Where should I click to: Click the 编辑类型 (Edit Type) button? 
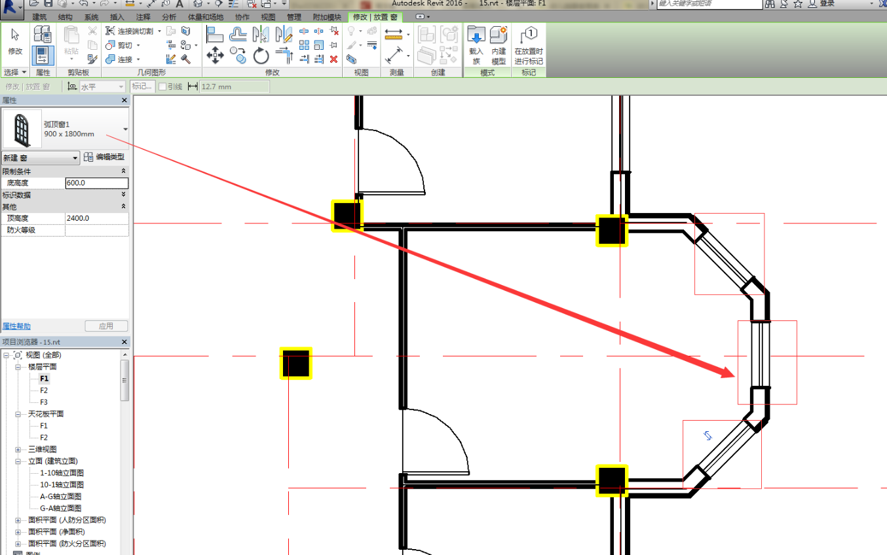105,157
